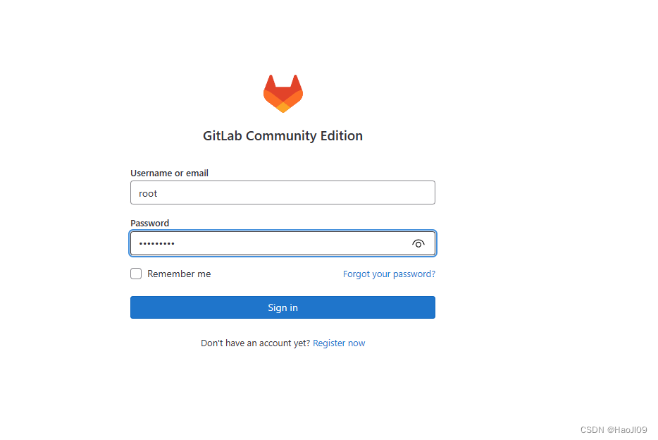Submit login with Sign in button
The height and width of the screenshot is (440, 658).
coord(283,307)
